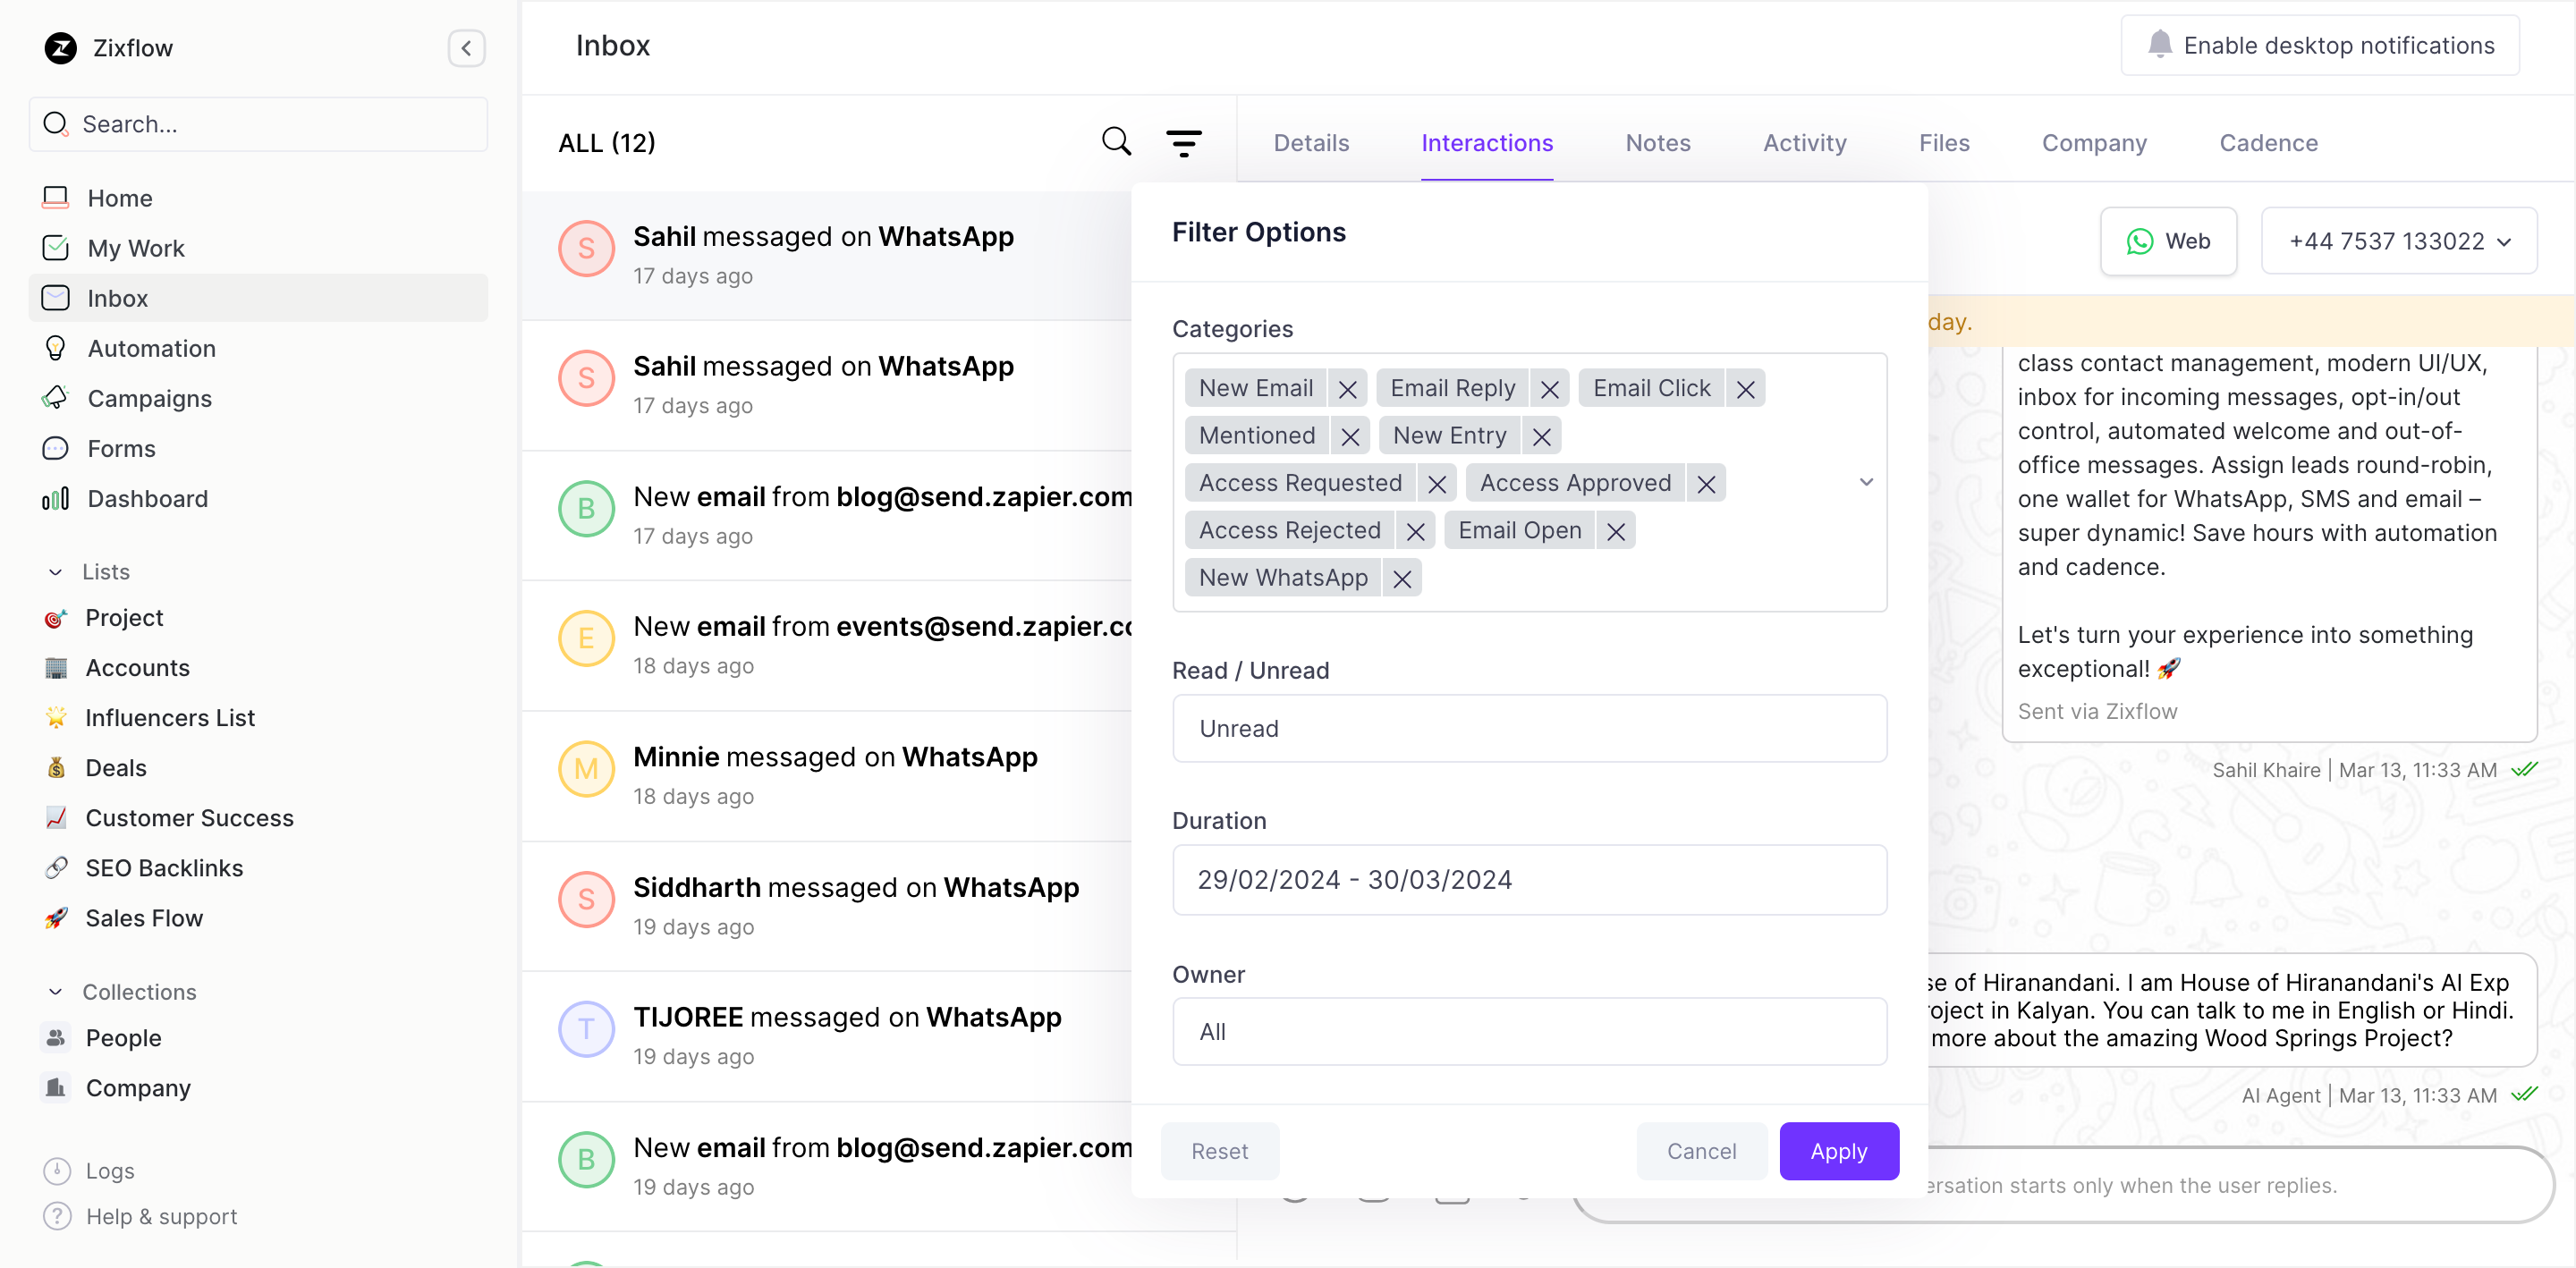The width and height of the screenshot is (2576, 1268).
Task: Switch to the Cadence tab
Action: click(x=2268, y=143)
